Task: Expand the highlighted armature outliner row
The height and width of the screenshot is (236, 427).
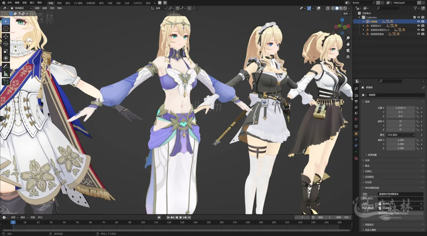Action: point(364,22)
